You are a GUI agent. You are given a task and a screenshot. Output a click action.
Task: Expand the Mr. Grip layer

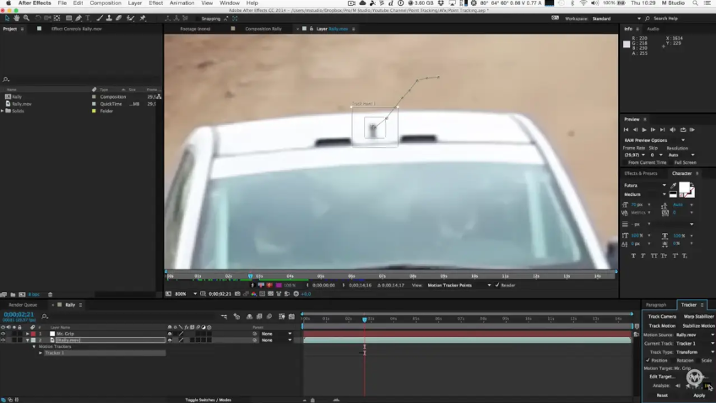27,334
